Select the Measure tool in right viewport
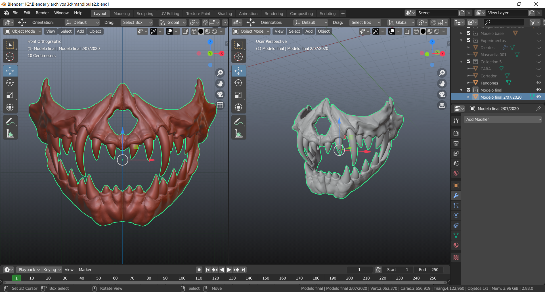Screen dimensions: 545x292 [x=238, y=134]
